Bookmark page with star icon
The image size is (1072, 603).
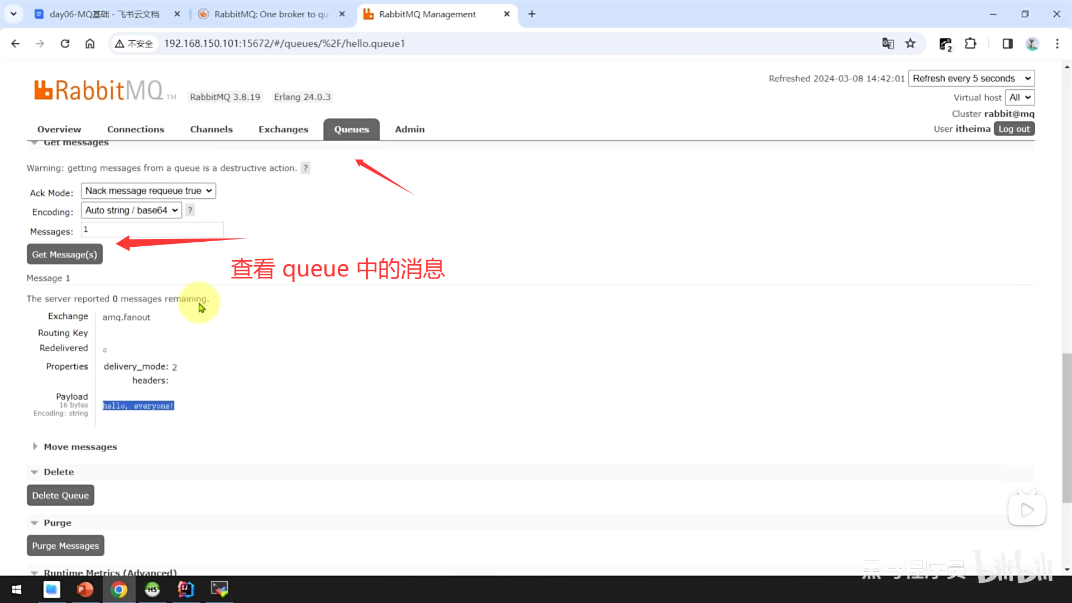coord(911,44)
